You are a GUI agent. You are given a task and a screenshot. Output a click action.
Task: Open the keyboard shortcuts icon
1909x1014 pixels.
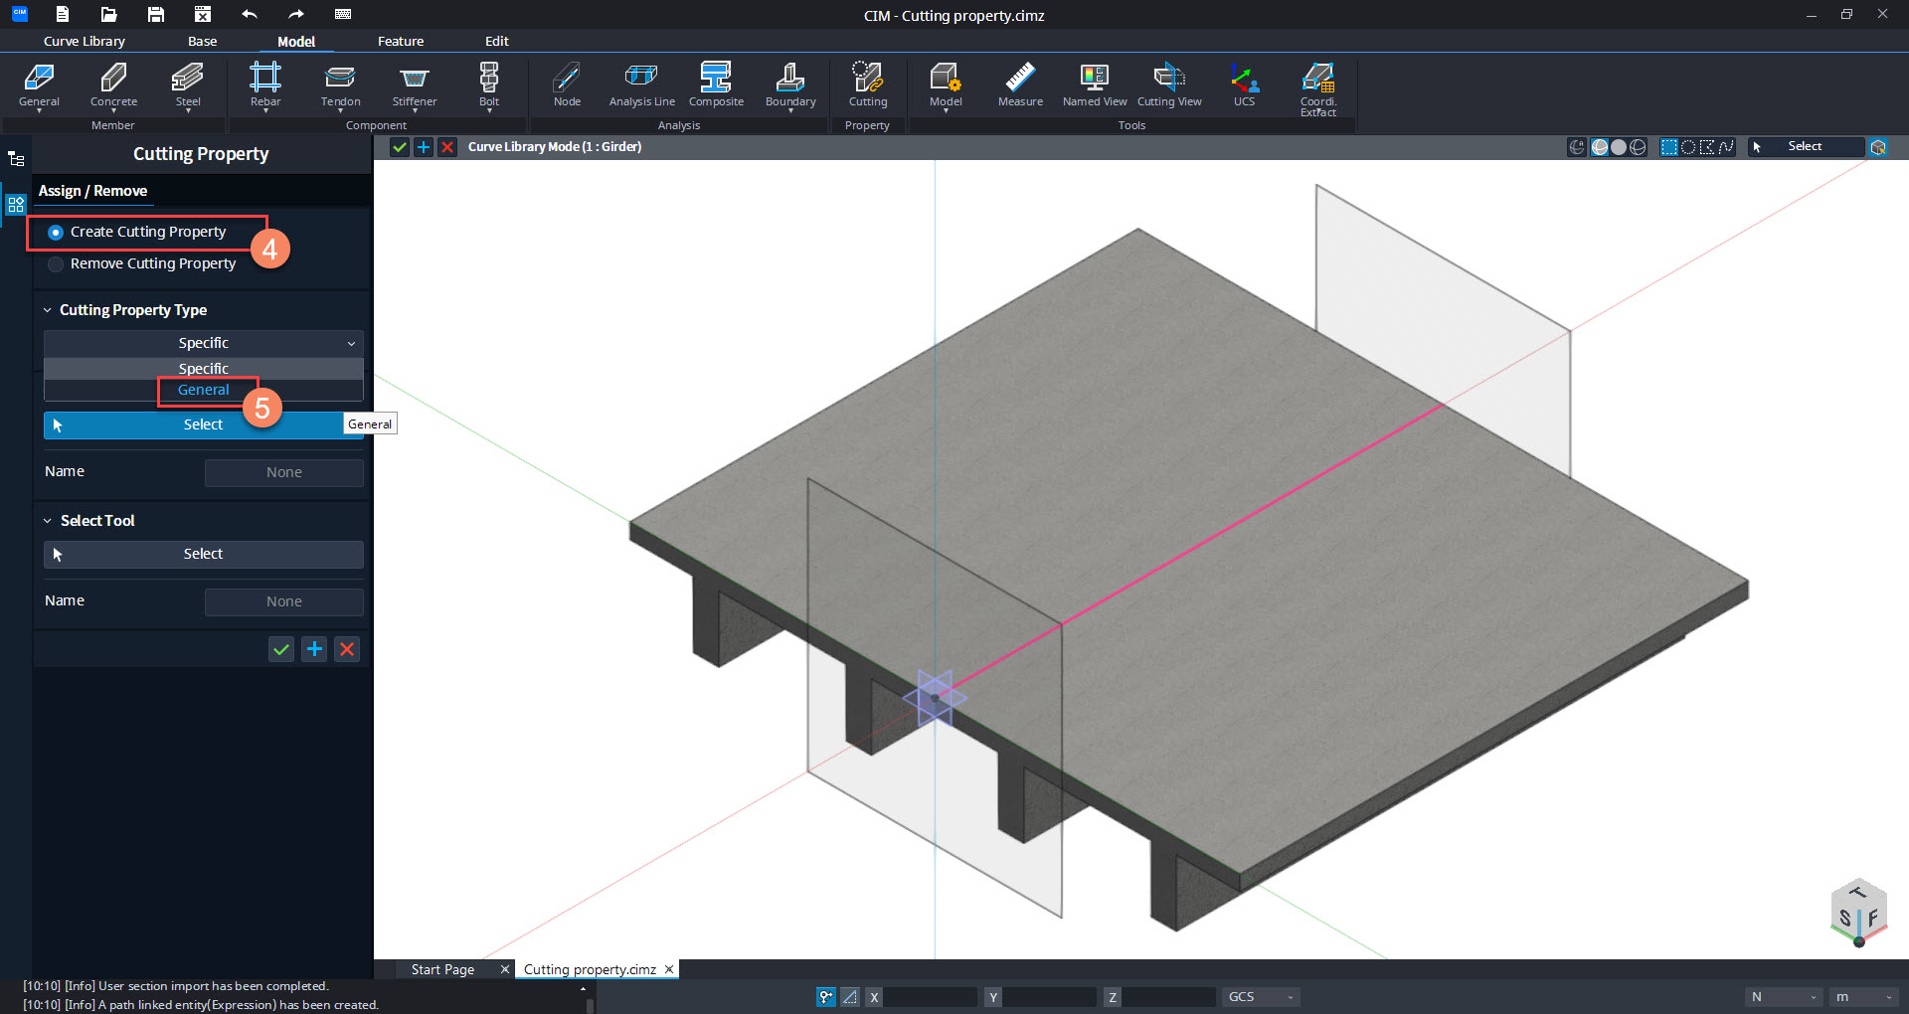point(343,14)
